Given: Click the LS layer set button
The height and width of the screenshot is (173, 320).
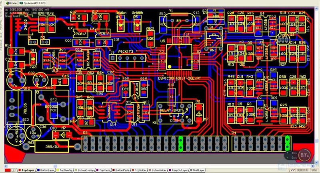Looking at the screenshot, I should [13, 170].
